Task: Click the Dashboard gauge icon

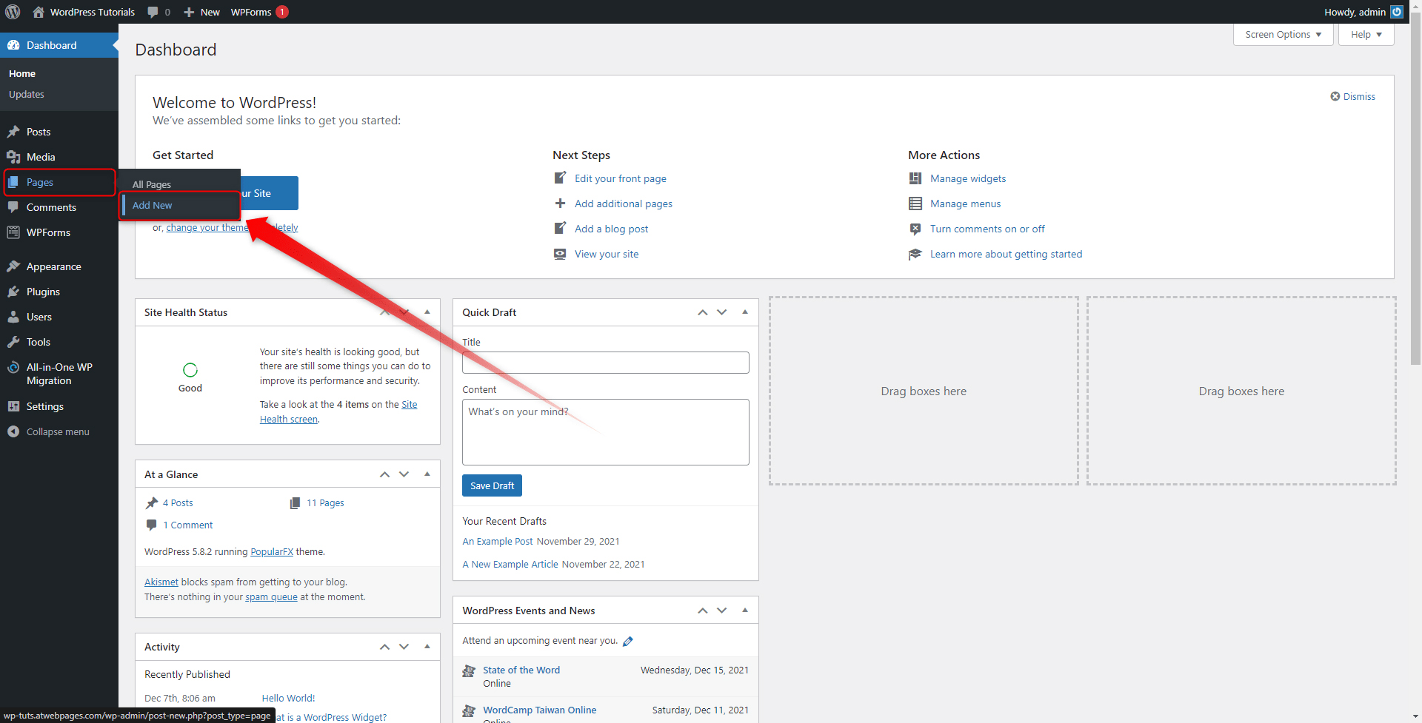Action: click(x=13, y=45)
